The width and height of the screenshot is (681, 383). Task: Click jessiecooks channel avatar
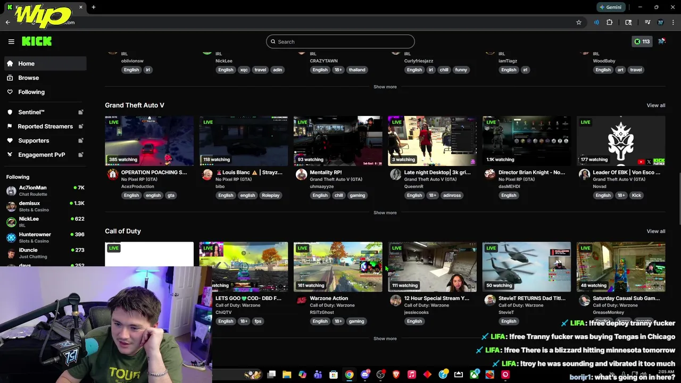395,301
